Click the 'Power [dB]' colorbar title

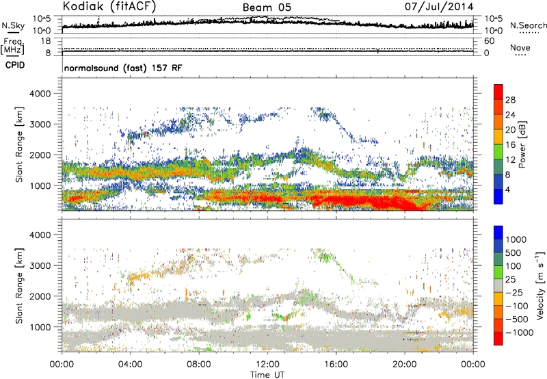coord(522,144)
